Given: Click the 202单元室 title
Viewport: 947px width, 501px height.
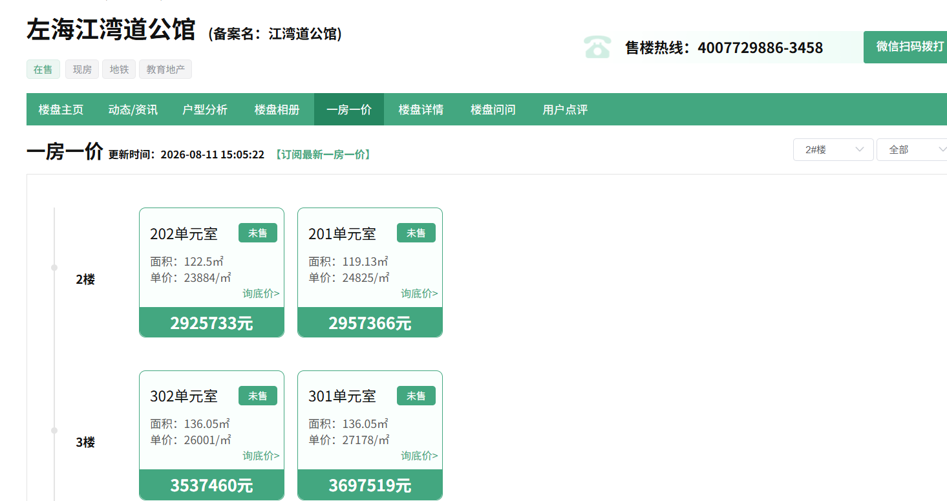Looking at the screenshot, I should point(184,233).
